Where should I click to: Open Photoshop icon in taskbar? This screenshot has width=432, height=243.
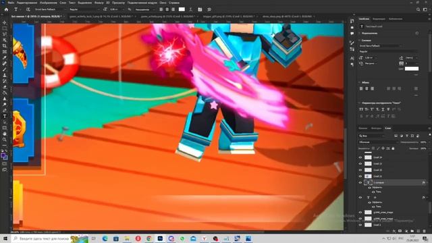tap(160, 238)
